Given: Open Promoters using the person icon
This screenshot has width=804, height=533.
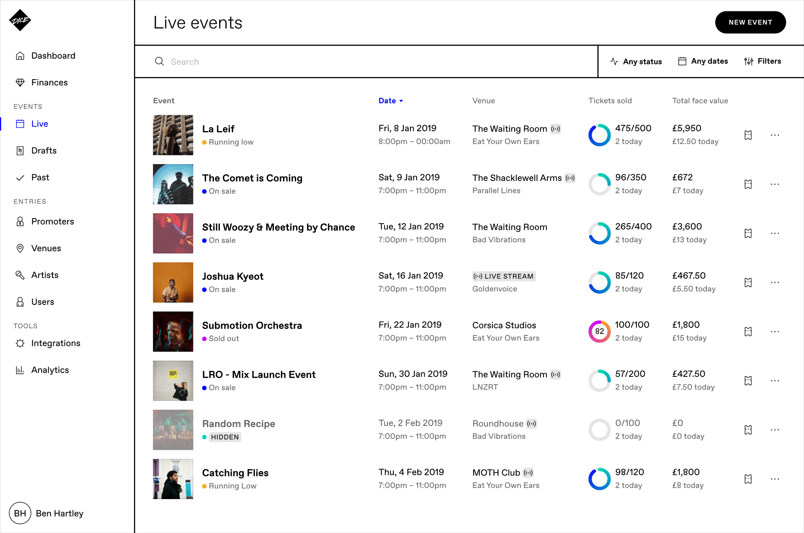Looking at the screenshot, I should coord(20,221).
